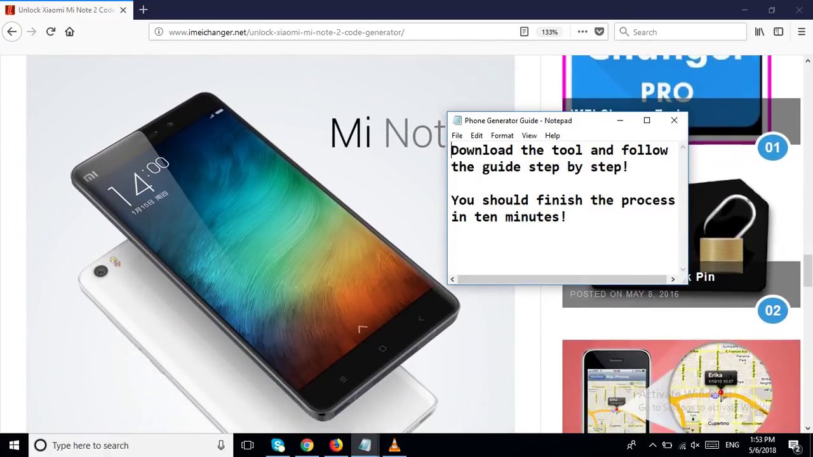Open the Notepad View menu
Screen dimensions: 813x457
pyautogui.click(x=529, y=135)
